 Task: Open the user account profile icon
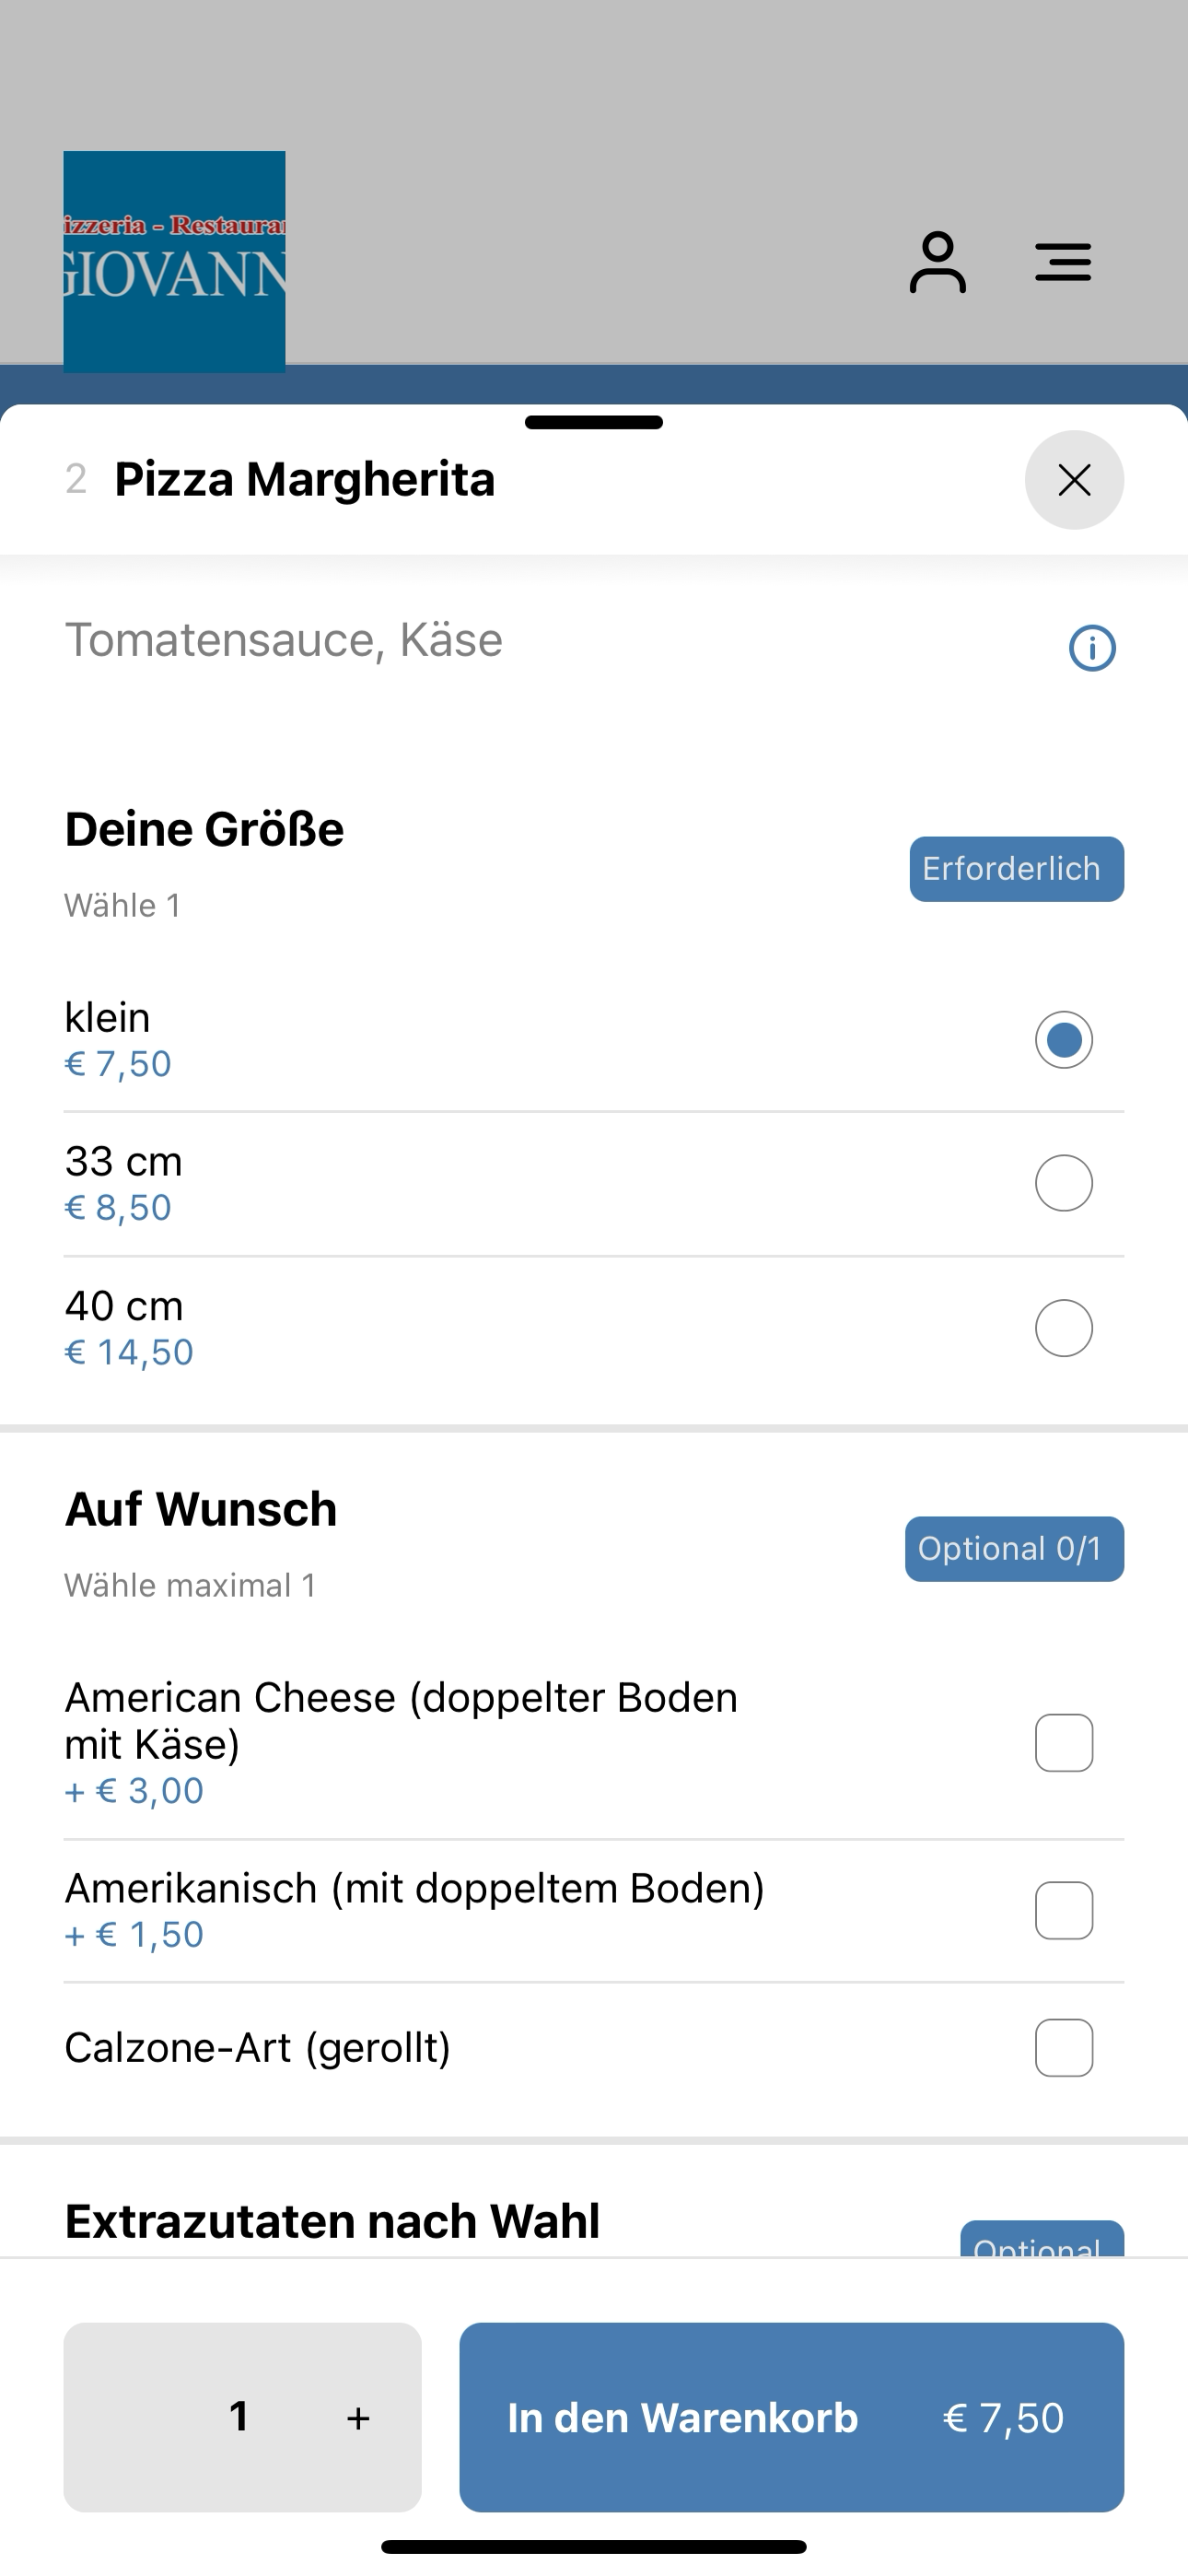point(937,262)
